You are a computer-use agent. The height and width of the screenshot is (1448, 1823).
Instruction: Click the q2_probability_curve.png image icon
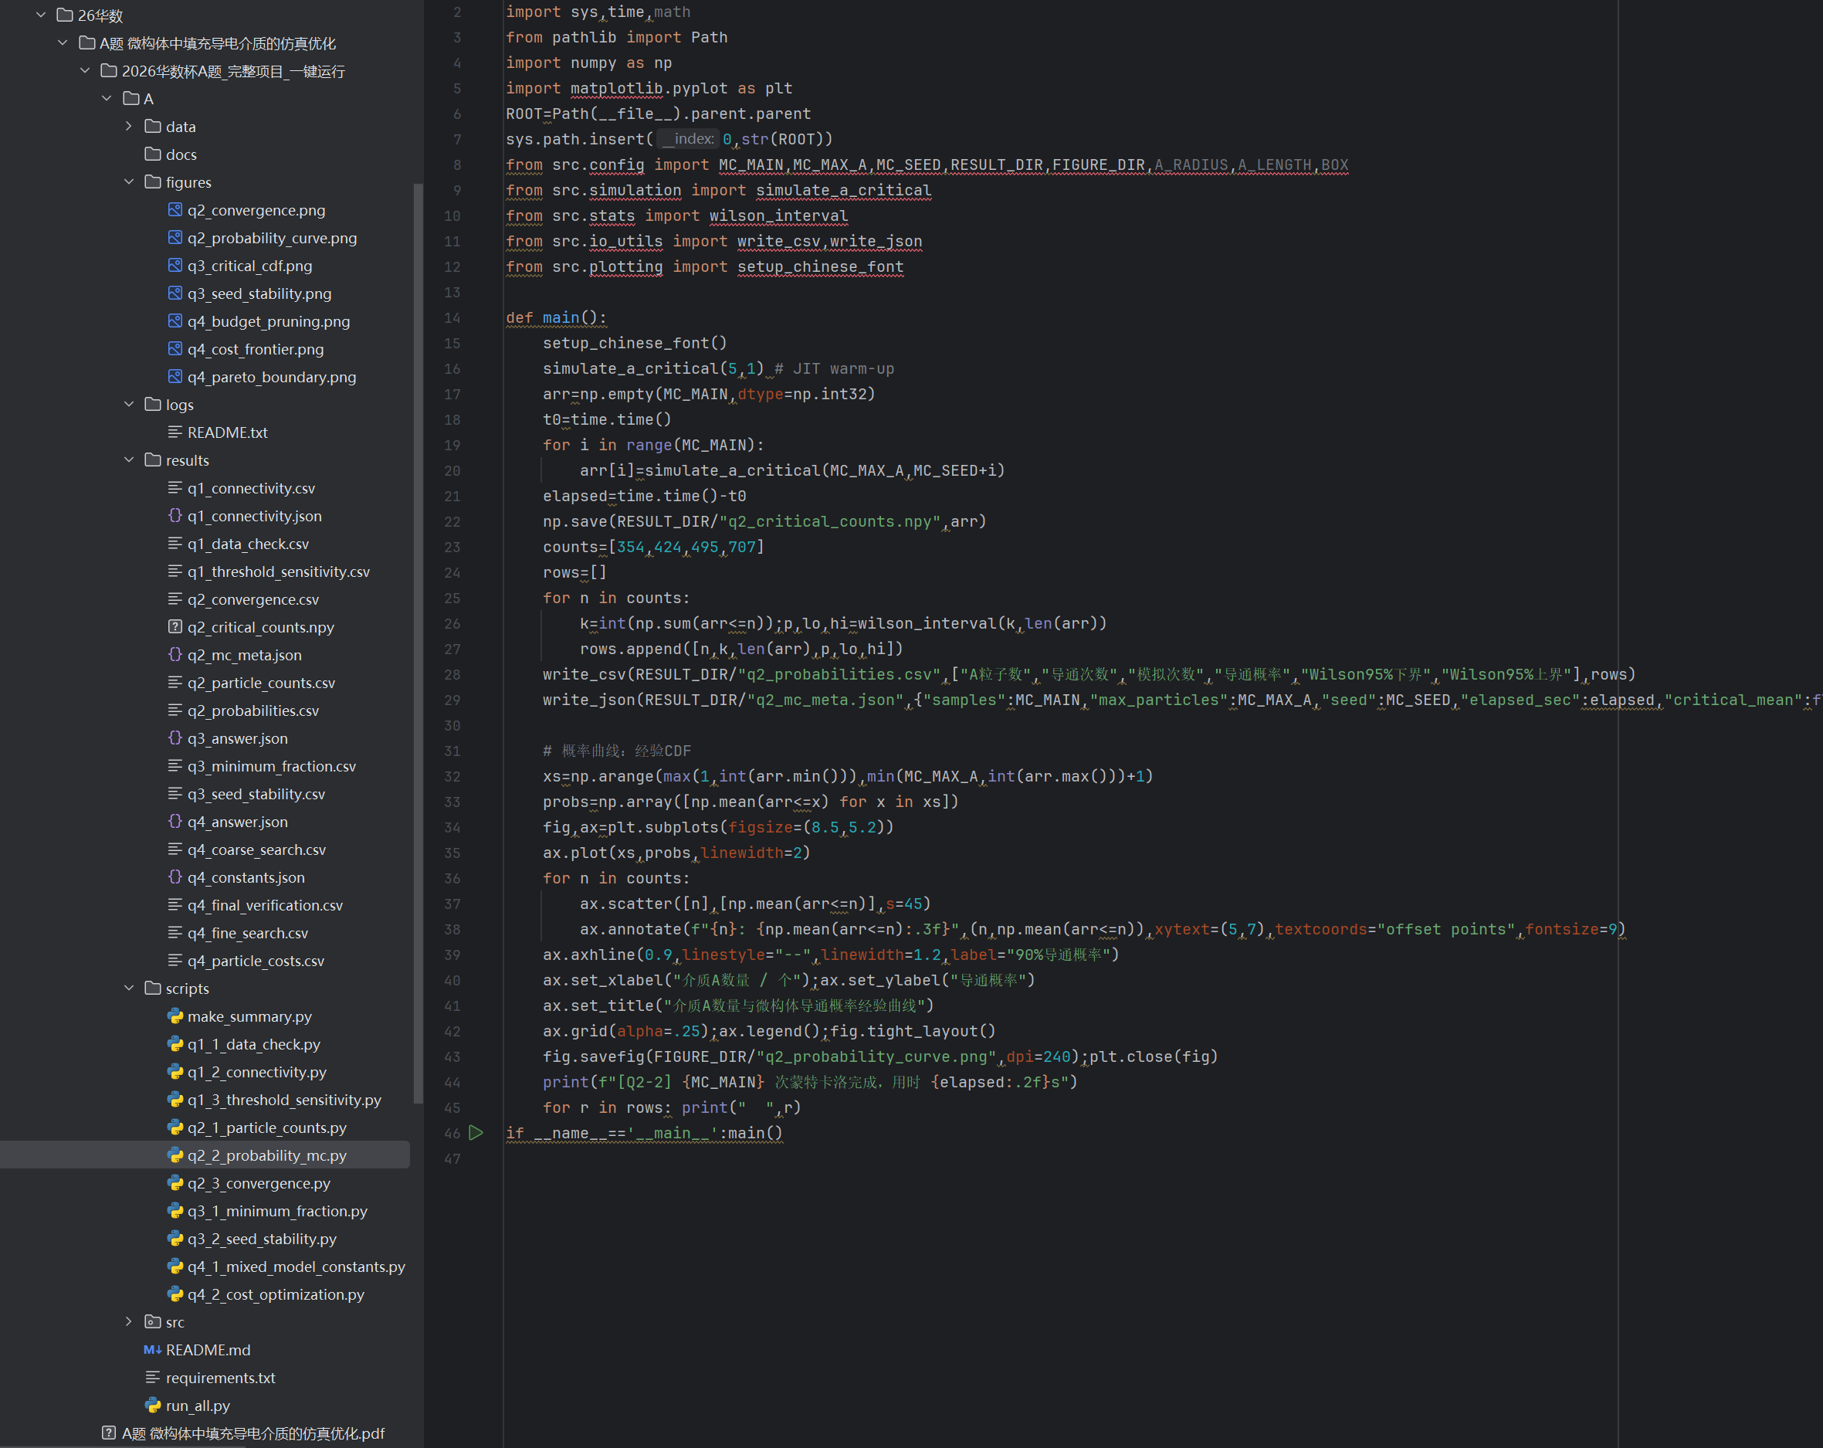[x=175, y=238]
